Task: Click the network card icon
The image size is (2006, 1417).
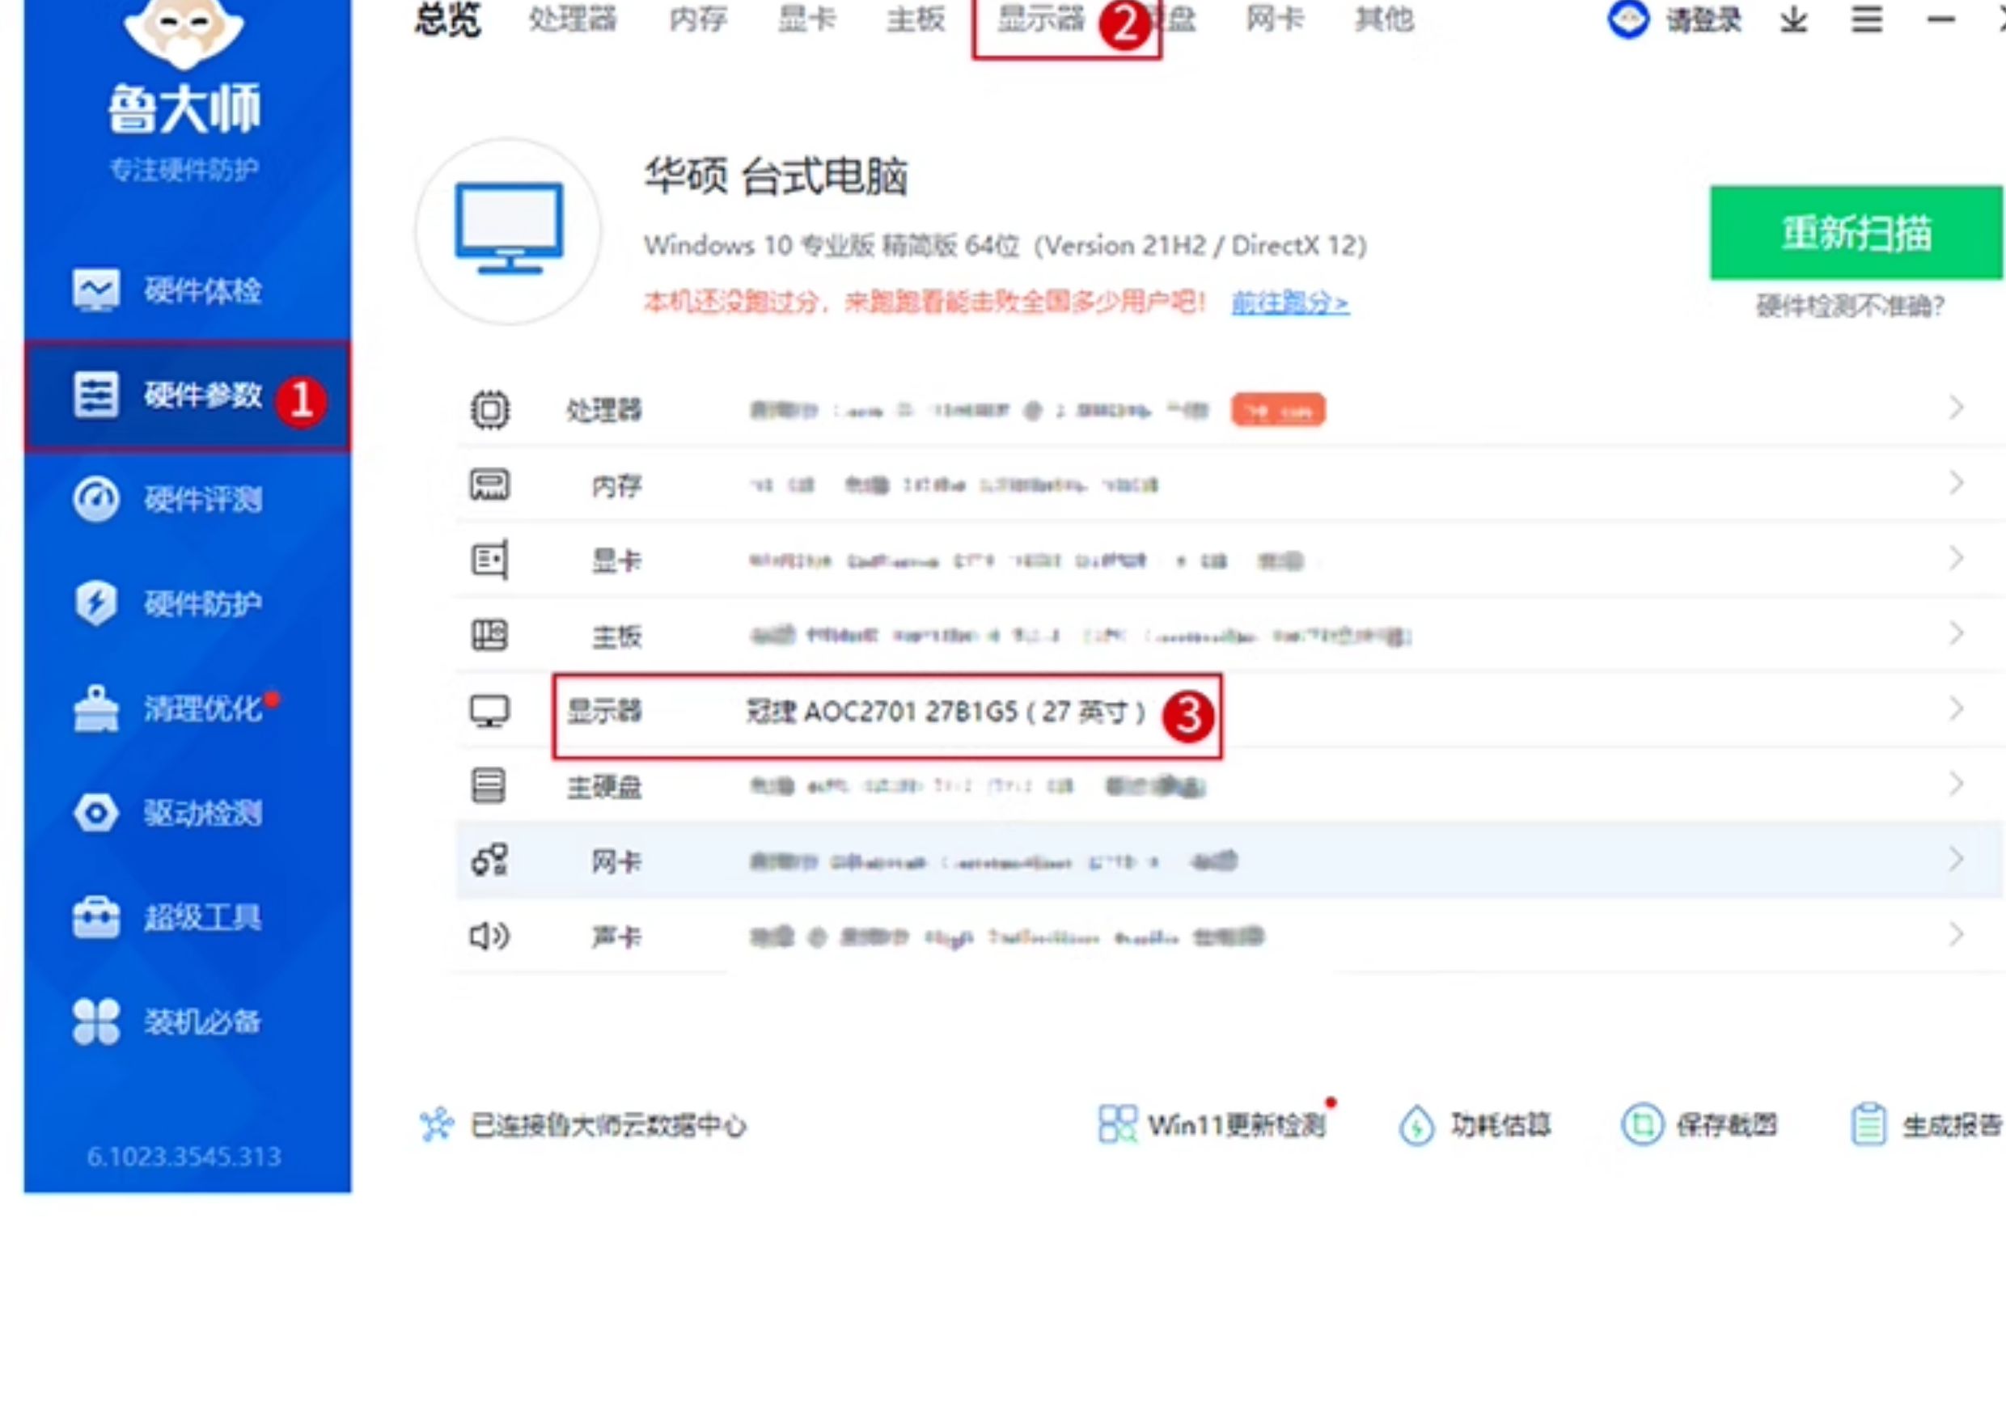Action: click(x=490, y=861)
